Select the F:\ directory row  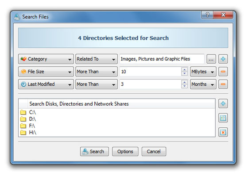click(117, 126)
